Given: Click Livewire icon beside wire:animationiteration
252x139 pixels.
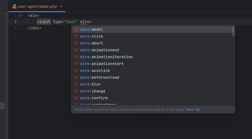Looking at the screenshot, I should point(77,57).
